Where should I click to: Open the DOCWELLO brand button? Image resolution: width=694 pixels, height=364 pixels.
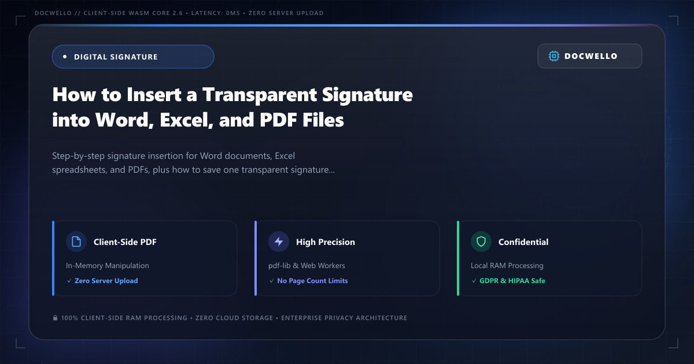[x=590, y=56]
